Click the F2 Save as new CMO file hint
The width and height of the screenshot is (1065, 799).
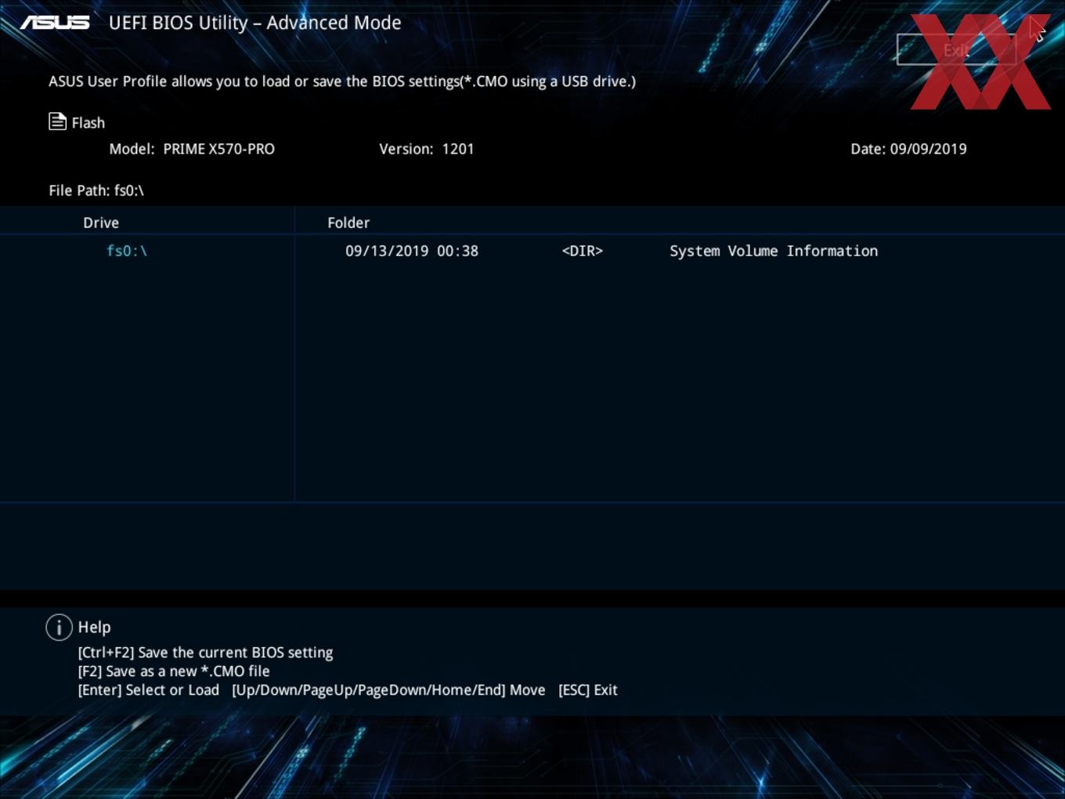coord(174,671)
